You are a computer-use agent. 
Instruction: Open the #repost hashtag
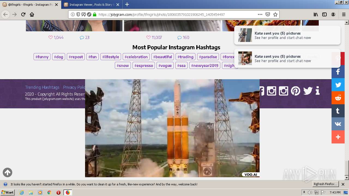(76, 57)
